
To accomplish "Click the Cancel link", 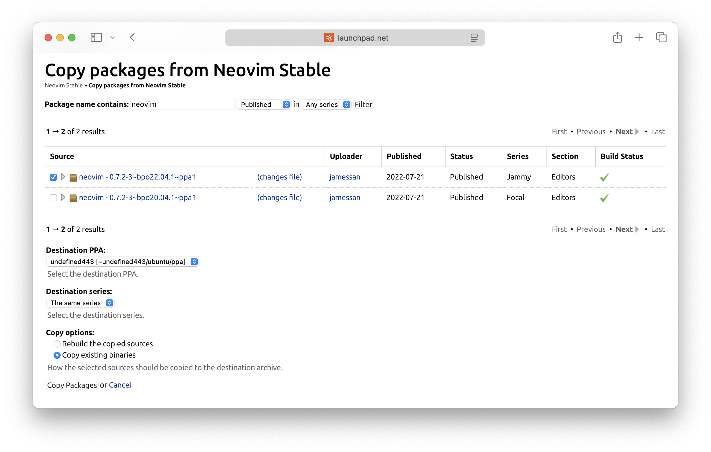I will [x=120, y=385].
